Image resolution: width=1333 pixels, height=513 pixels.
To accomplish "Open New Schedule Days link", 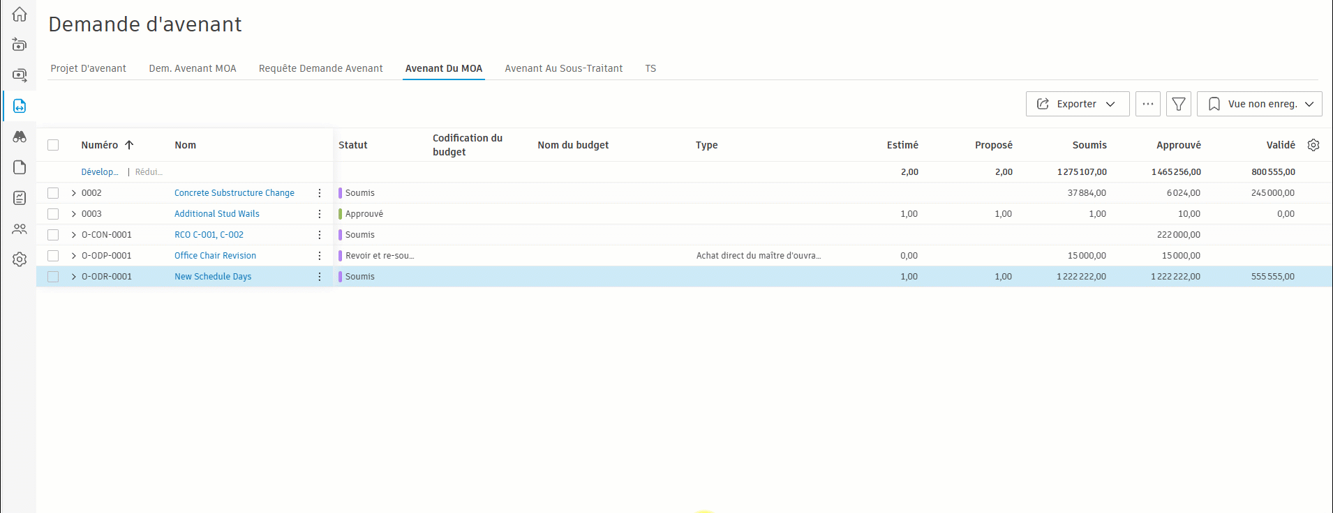I will pos(213,277).
